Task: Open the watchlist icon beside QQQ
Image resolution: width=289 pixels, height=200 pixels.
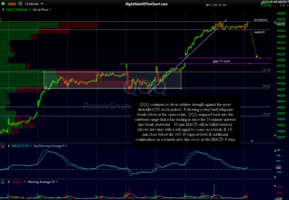Action: point(20,4)
